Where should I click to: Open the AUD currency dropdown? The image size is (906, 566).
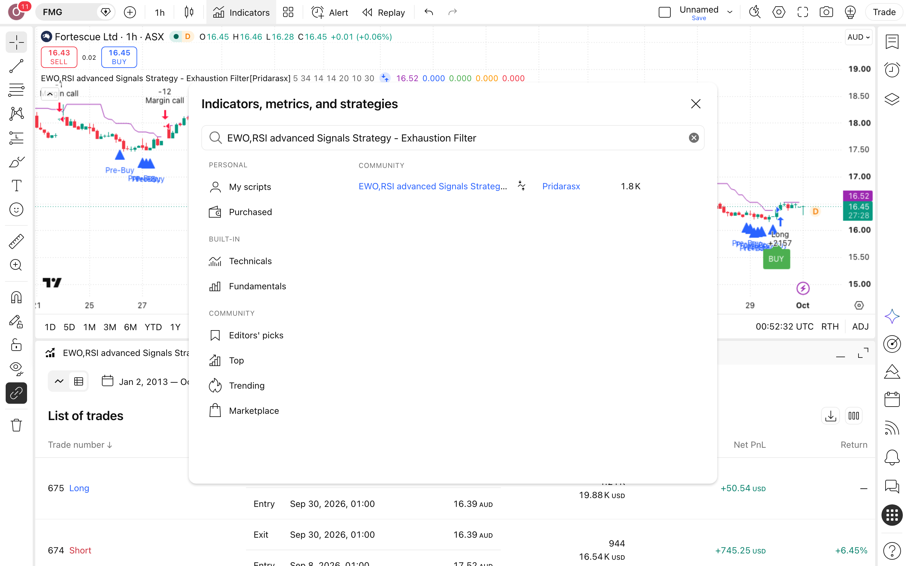(x=858, y=37)
